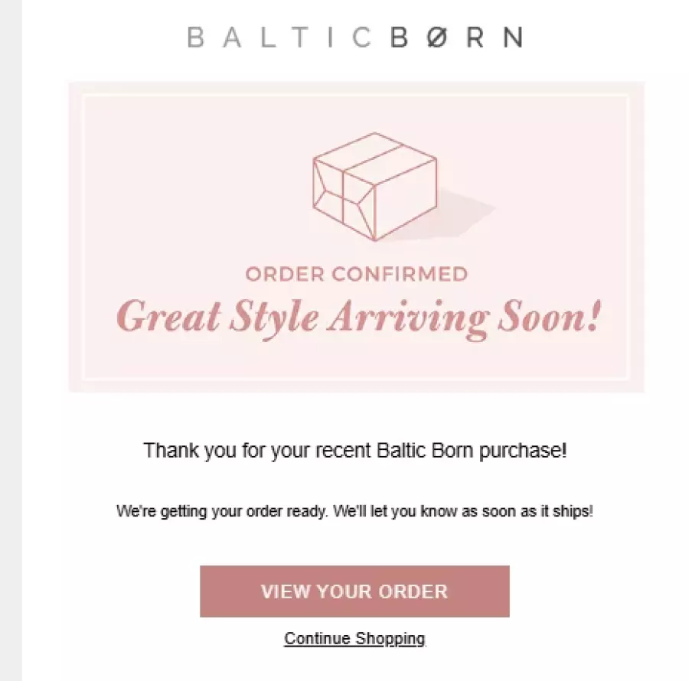The width and height of the screenshot is (689, 681).
Task: Click the word CONFIRMED in the banner
Action: coord(400,275)
